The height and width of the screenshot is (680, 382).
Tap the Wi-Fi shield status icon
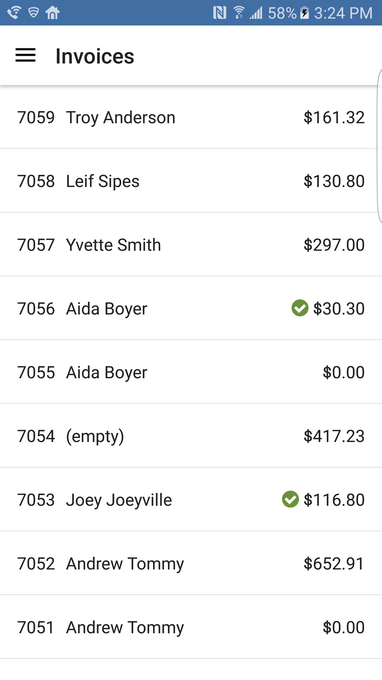[x=33, y=13]
